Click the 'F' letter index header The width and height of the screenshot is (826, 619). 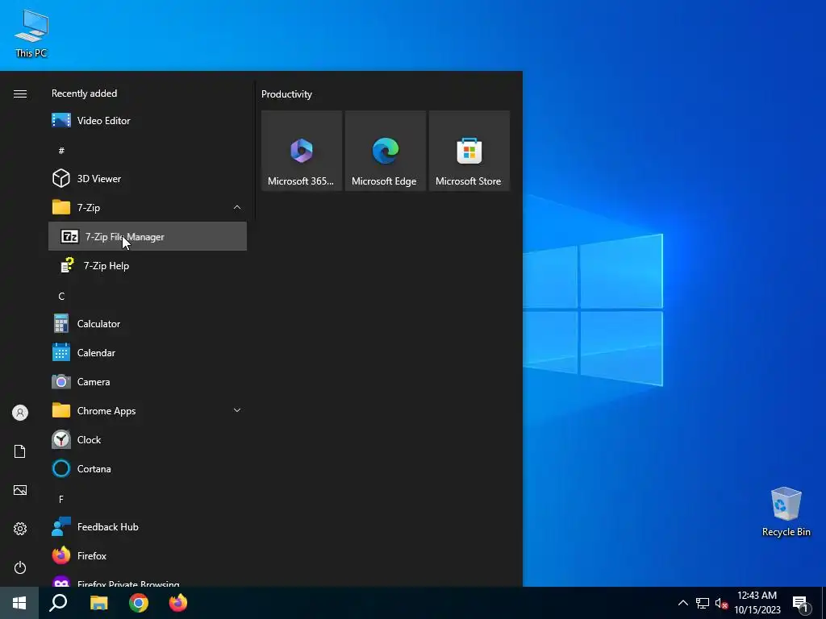[61, 499]
